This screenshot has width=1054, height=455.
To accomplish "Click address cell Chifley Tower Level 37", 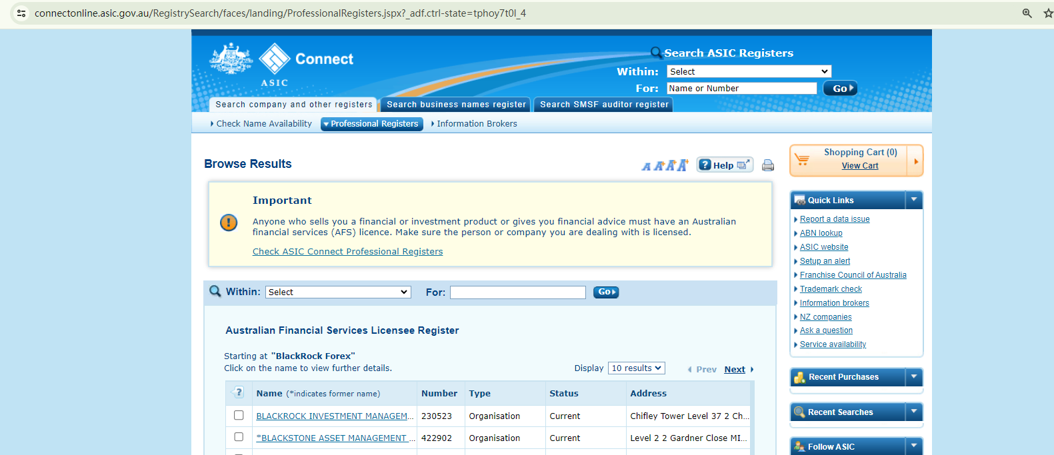I will coord(689,416).
